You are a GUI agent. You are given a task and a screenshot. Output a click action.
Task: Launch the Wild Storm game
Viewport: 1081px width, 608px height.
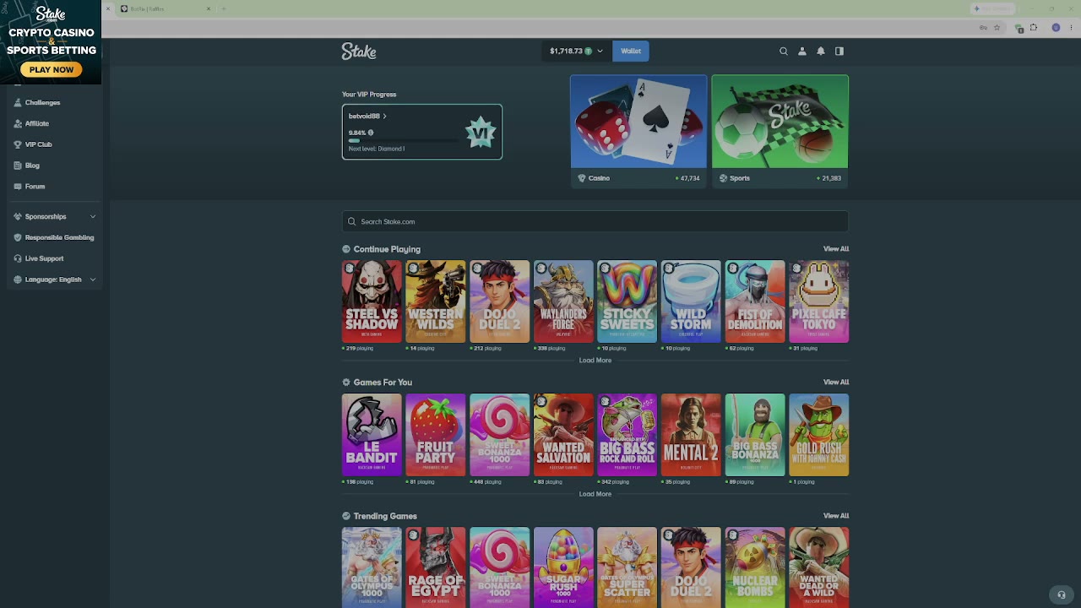[691, 301]
